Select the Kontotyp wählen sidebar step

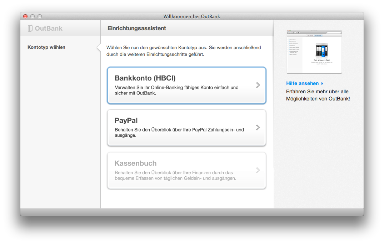pyautogui.click(x=46, y=47)
